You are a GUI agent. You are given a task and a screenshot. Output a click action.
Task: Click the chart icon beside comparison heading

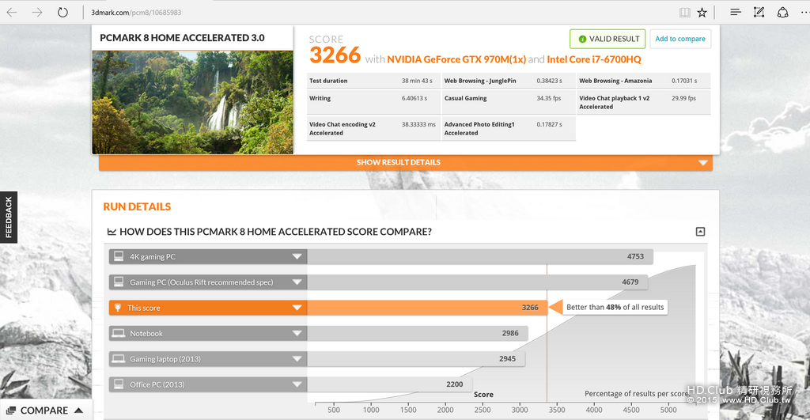tap(112, 232)
